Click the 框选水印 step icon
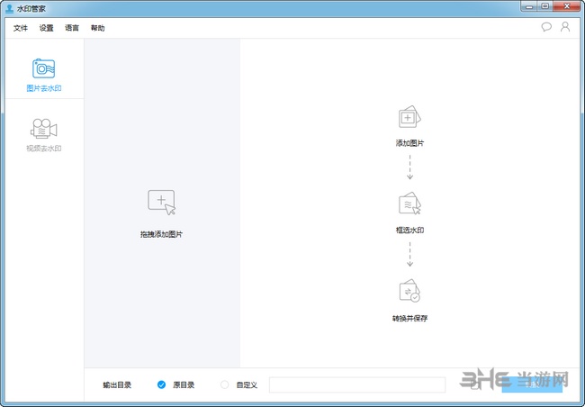The width and height of the screenshot is (585, 407). (x=409, y=203)
